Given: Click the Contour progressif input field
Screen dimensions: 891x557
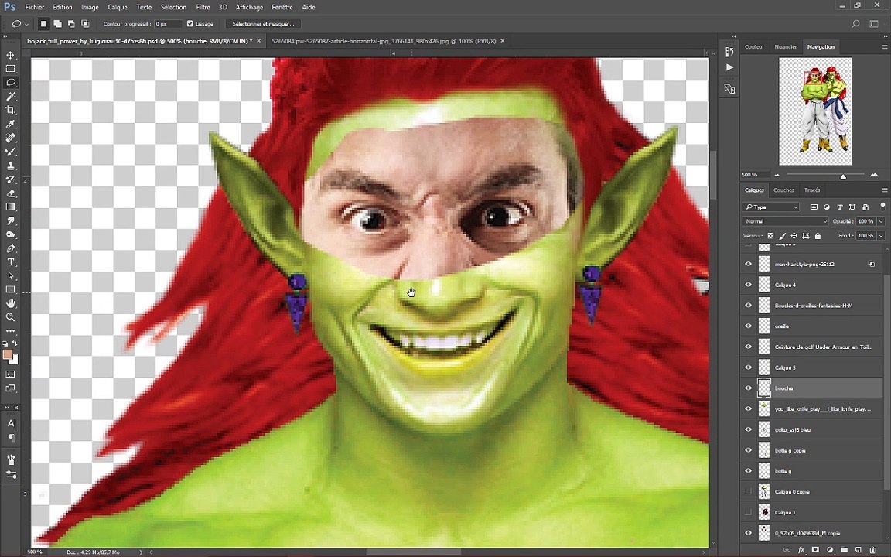Looking at the screenshot, I should coord(169,24).
